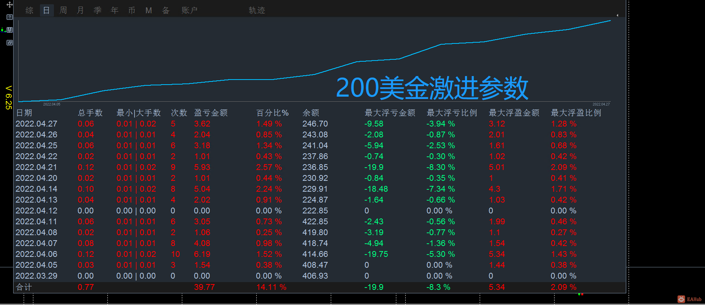Click the 日期 column header
Screen dimensions: 705x305
coord(24,113)
